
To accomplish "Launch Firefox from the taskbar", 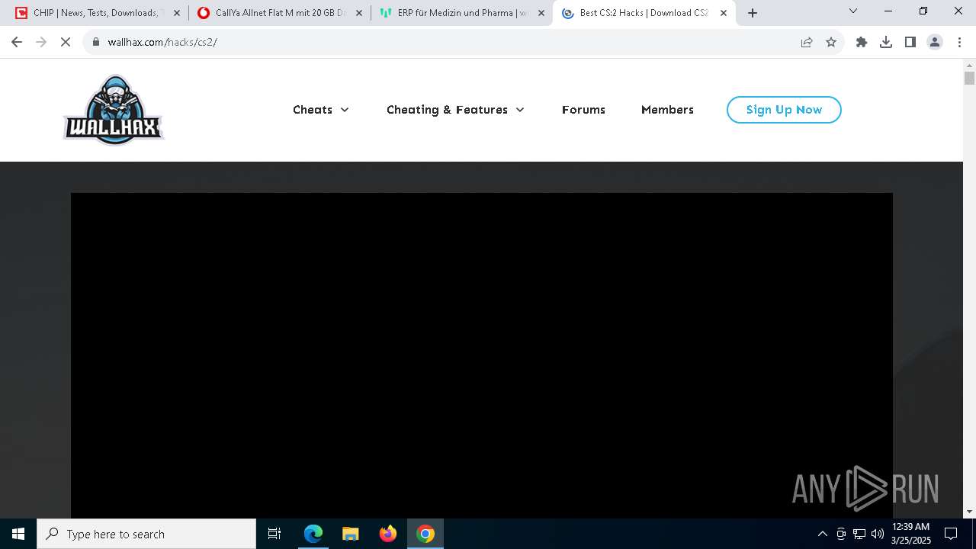I will [388, 534].
